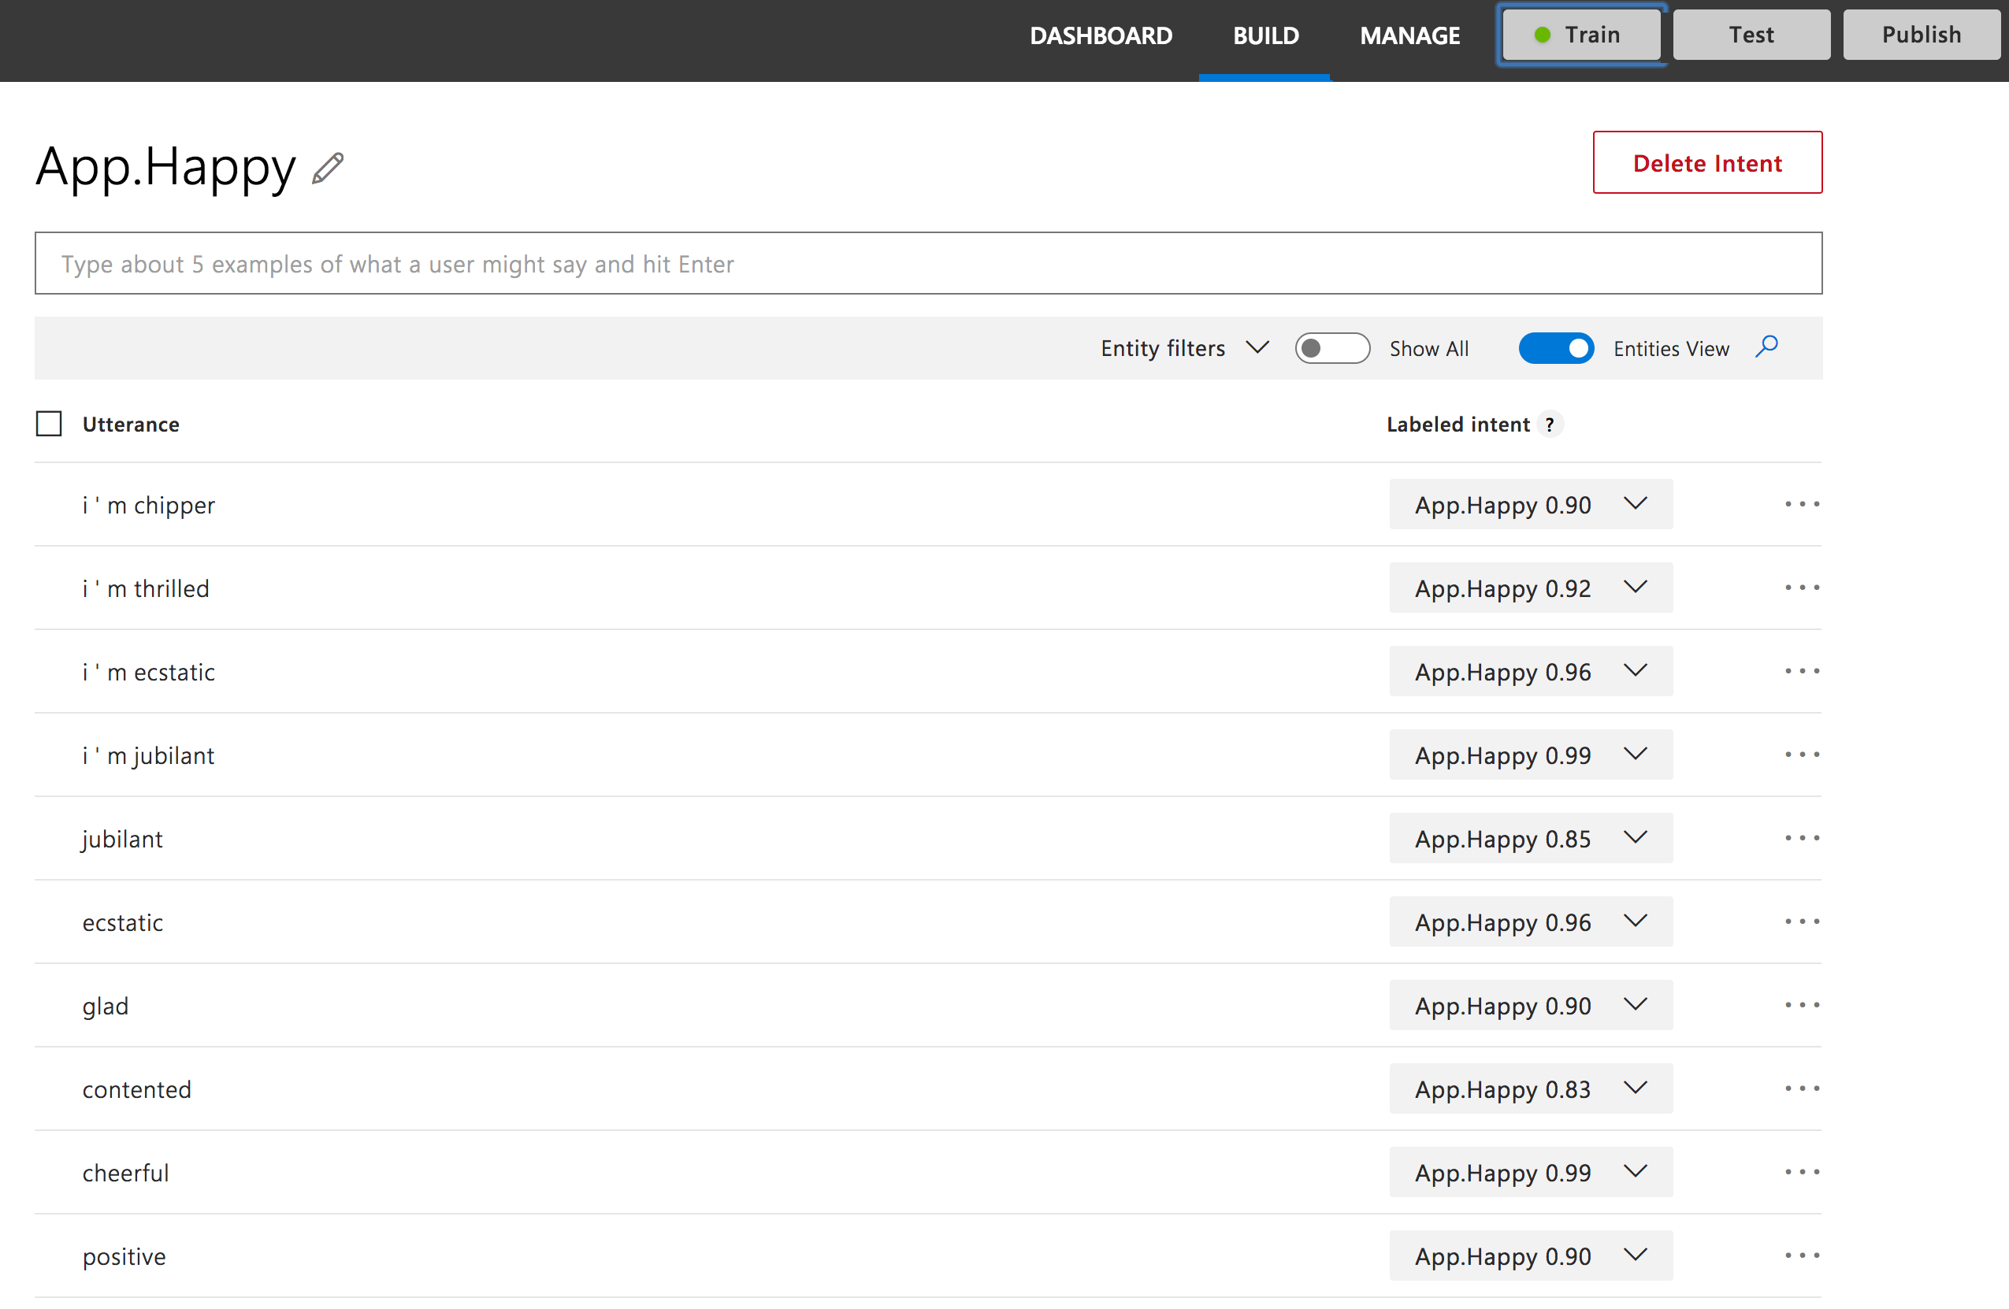Click the Publish button
Image resolution: width=2009 pixels, height=1309 pixels.
pyautogui.click(x=1921, y=35)
